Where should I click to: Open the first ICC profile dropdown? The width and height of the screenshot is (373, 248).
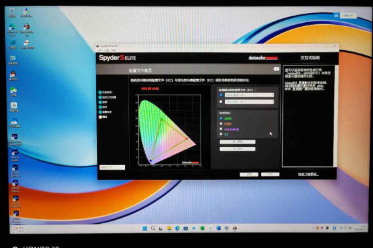coord(249,95)
